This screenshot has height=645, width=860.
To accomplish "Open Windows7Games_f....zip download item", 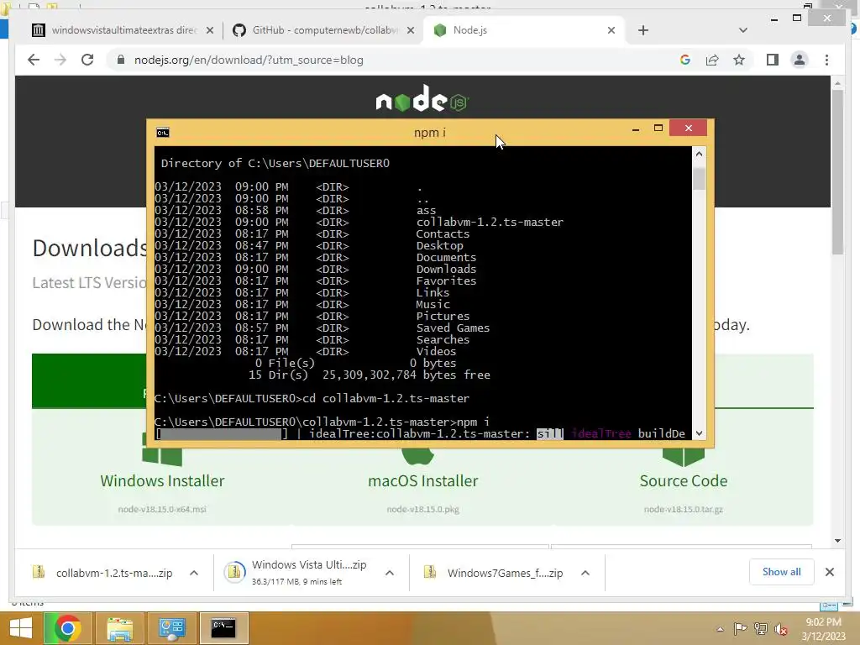I will (496, 573).
